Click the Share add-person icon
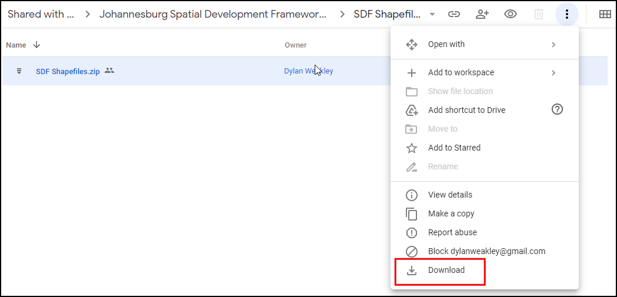Screen dimensions: 617x297 click(482, 15)
